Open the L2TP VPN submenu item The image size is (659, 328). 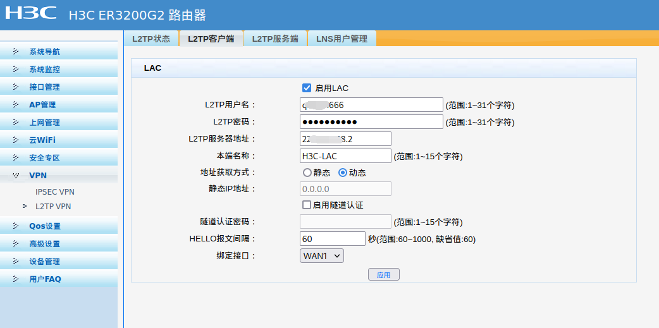(x=53, y=206)
